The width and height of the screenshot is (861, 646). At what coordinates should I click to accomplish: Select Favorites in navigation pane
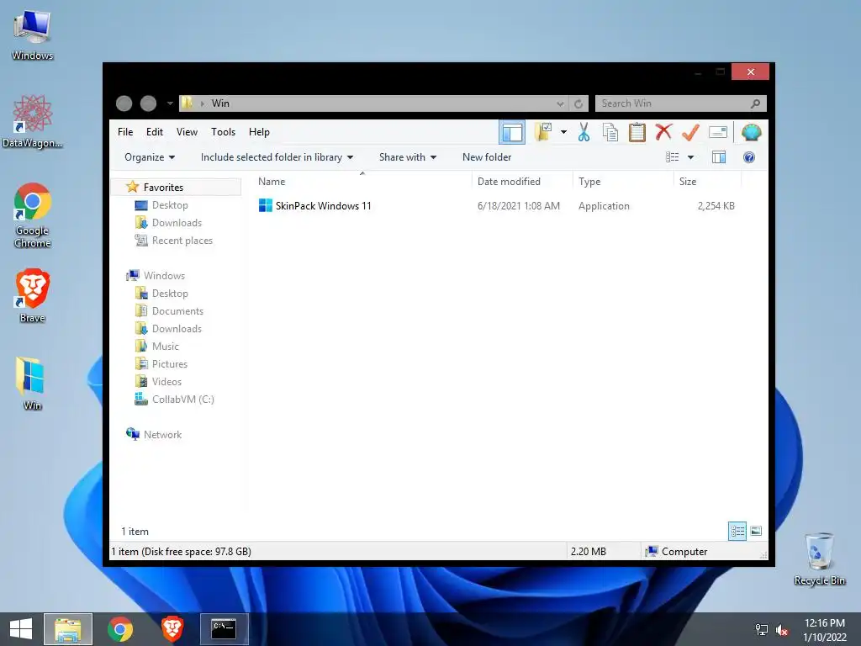(x=163, y=188)
